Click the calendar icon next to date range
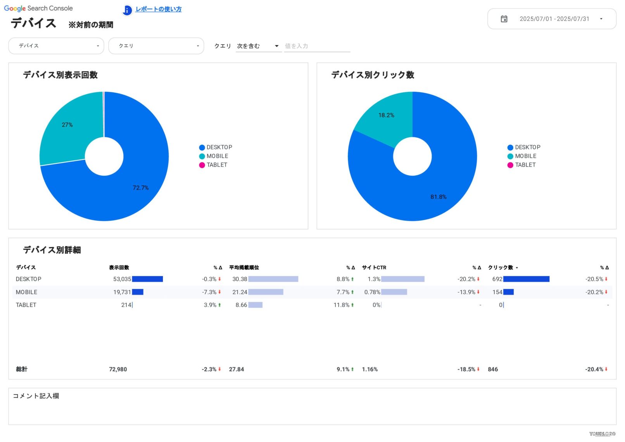This screenshot has width=625, height=442. tap(504, 19)
